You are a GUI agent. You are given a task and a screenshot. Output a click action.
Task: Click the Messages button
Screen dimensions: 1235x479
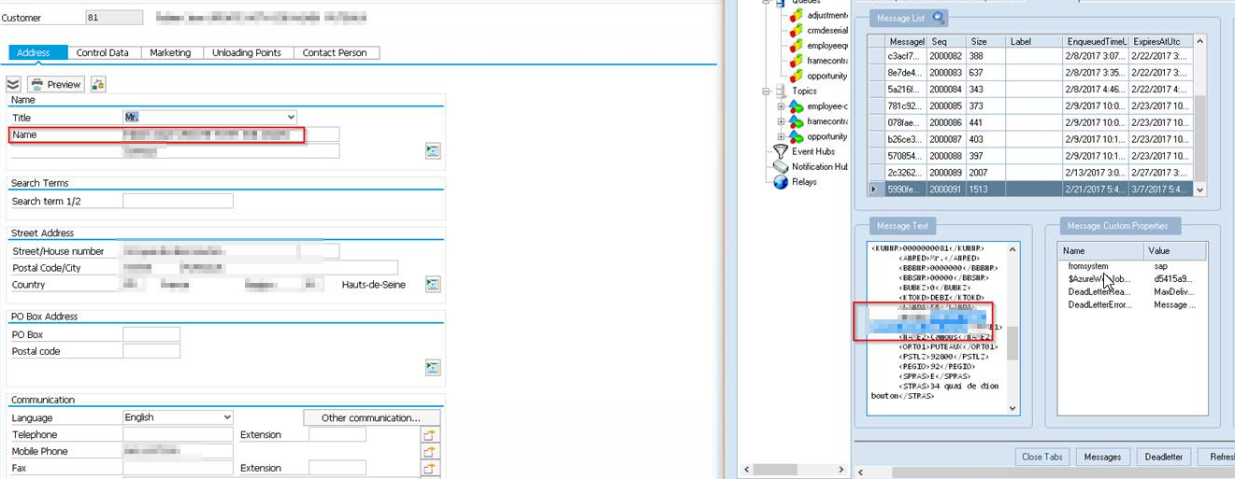click(x=1102, y=457)
